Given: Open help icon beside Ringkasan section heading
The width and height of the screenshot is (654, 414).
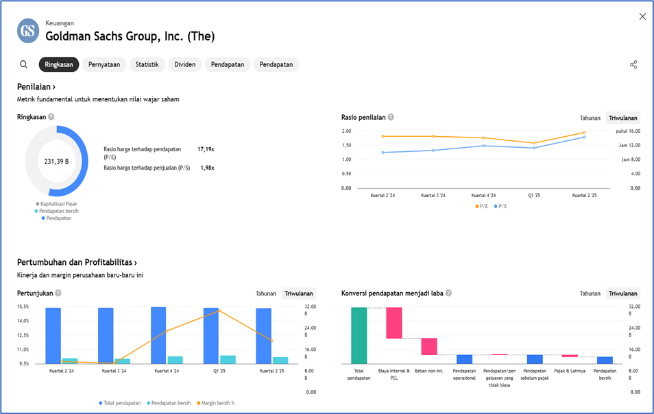Looking at the screenshot, I should pyautogui.click(x=51, y=117).
